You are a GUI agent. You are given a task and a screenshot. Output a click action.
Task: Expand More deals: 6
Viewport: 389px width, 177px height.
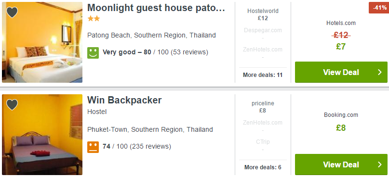coord(263,167)
